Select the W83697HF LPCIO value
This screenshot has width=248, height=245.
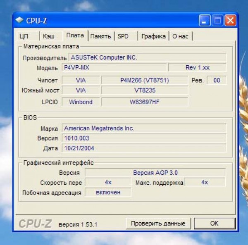point(145,102)
